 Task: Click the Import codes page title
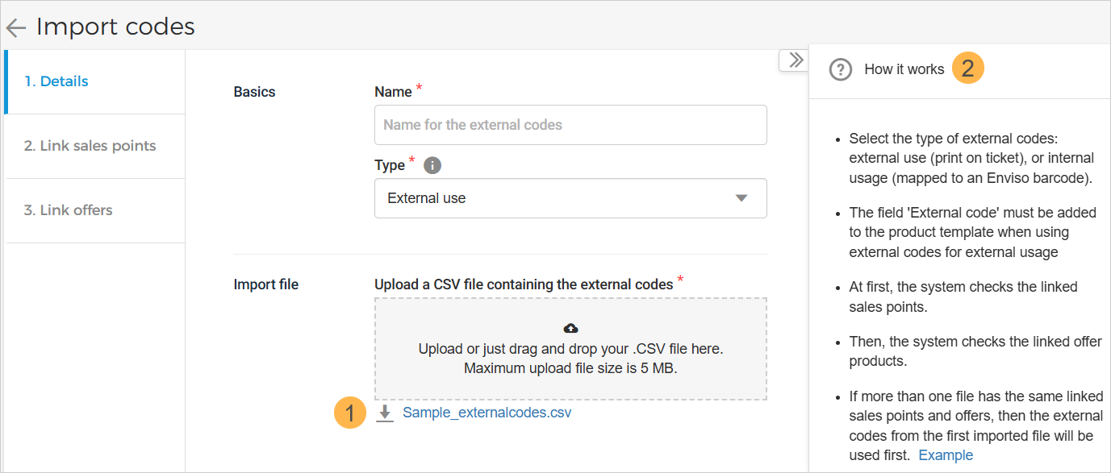click(x=115, y=27)
